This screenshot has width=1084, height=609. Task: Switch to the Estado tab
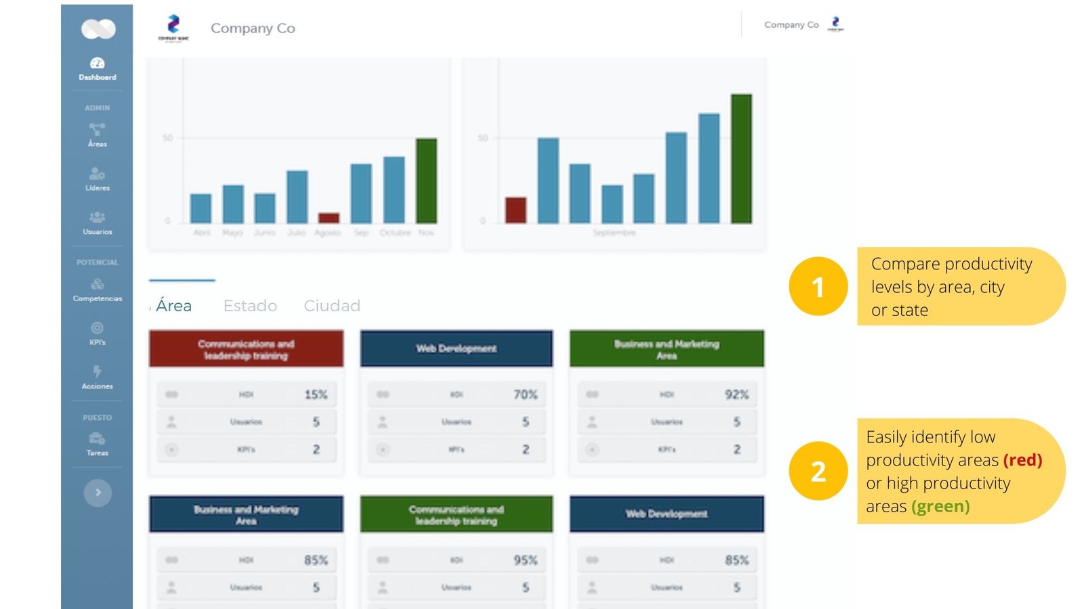[x=250, y=306]
